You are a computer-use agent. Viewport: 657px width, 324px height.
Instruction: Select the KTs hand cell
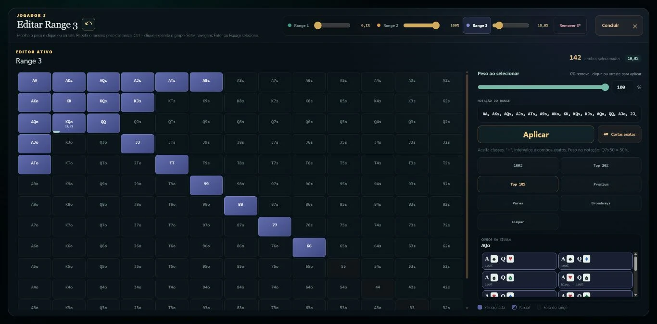pos(172,102)
